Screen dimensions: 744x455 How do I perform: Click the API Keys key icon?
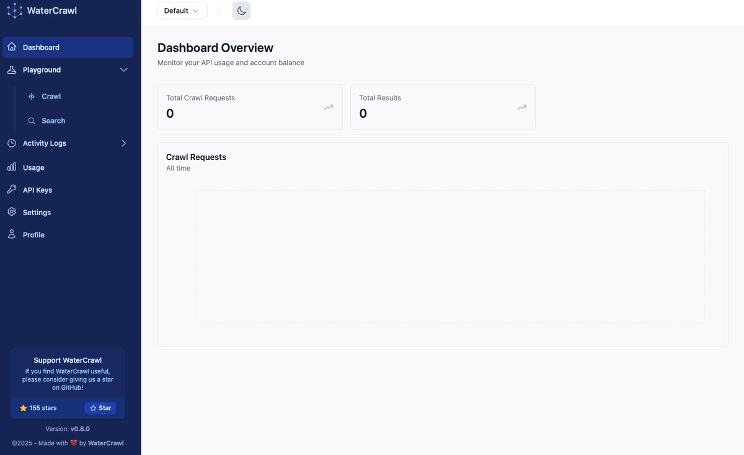coord(12,190)
